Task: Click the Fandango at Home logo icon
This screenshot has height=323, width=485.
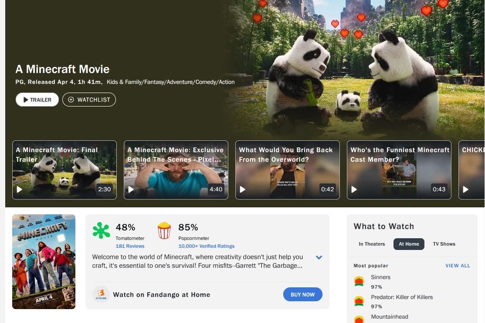Action: (x=101, y=294)
